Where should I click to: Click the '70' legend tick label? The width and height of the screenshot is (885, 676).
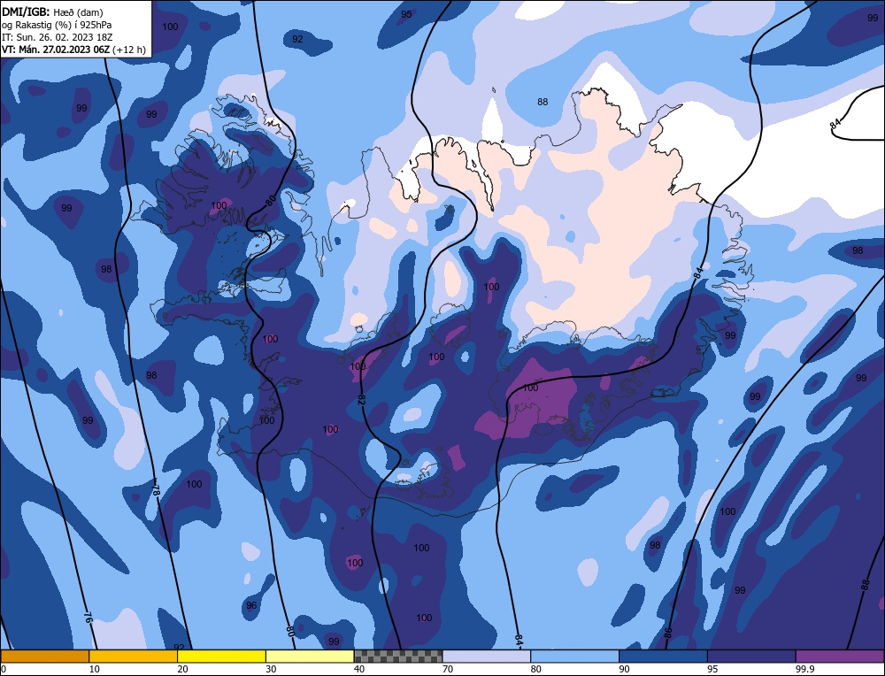(448, 669)
